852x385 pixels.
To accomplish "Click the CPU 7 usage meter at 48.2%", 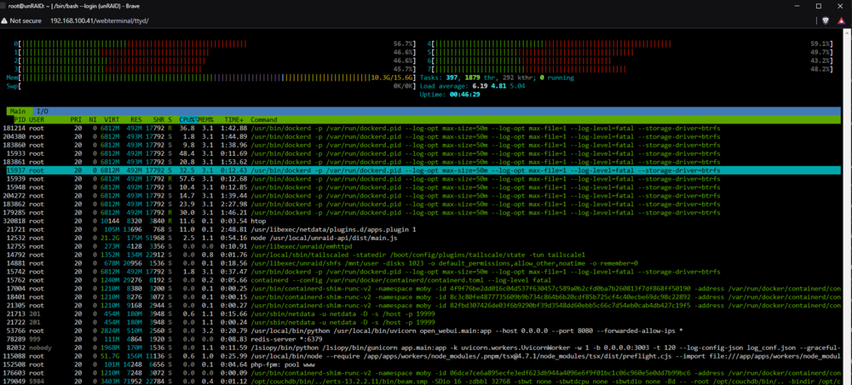I will pyautogui.click(x=630, y=69).
